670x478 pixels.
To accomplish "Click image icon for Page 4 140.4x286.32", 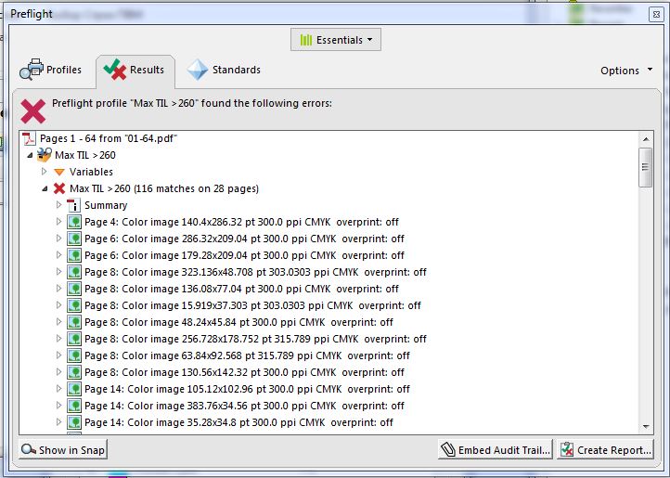I will click(x=74, y=222).
